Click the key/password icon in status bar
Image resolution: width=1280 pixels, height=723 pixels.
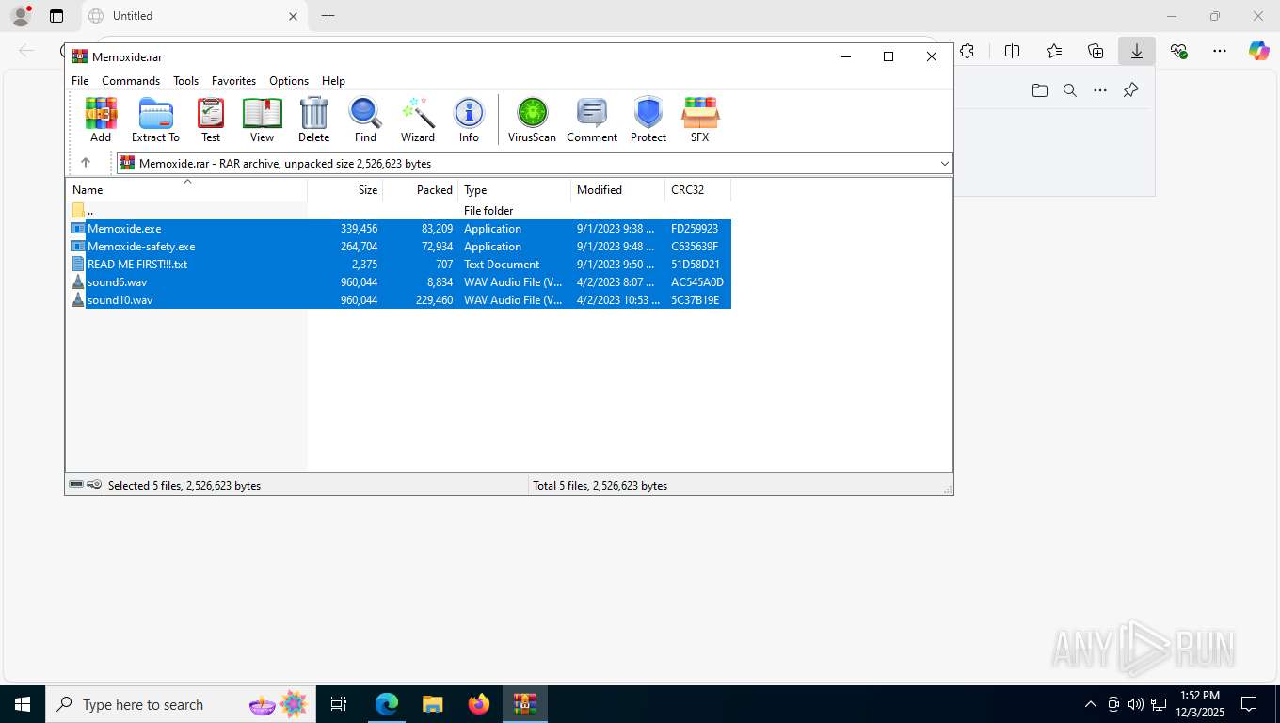tap(94, 485)
